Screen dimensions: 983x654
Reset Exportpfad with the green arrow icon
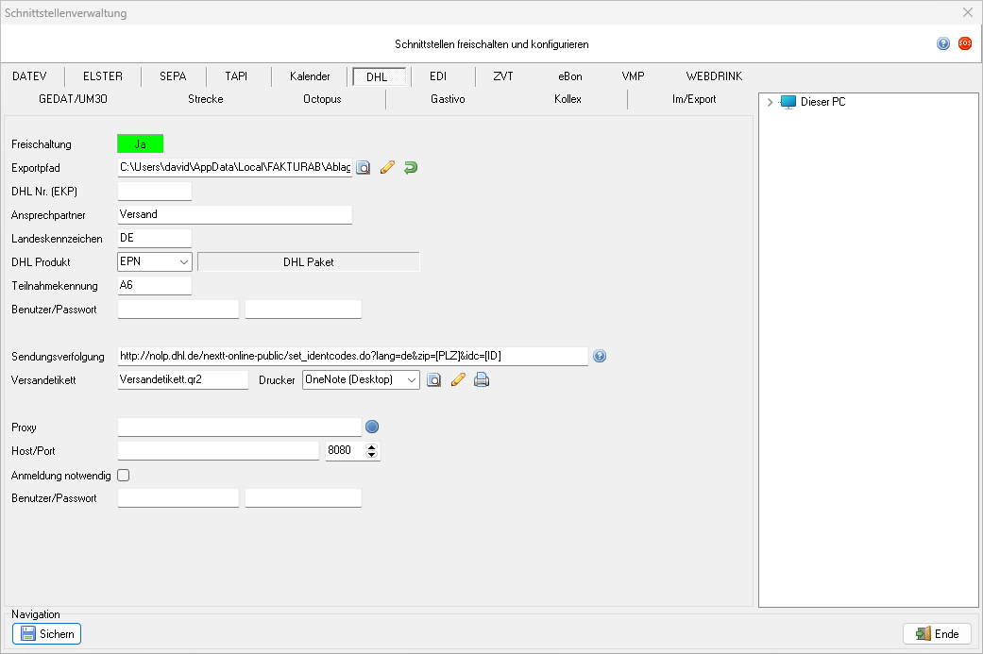410,168
